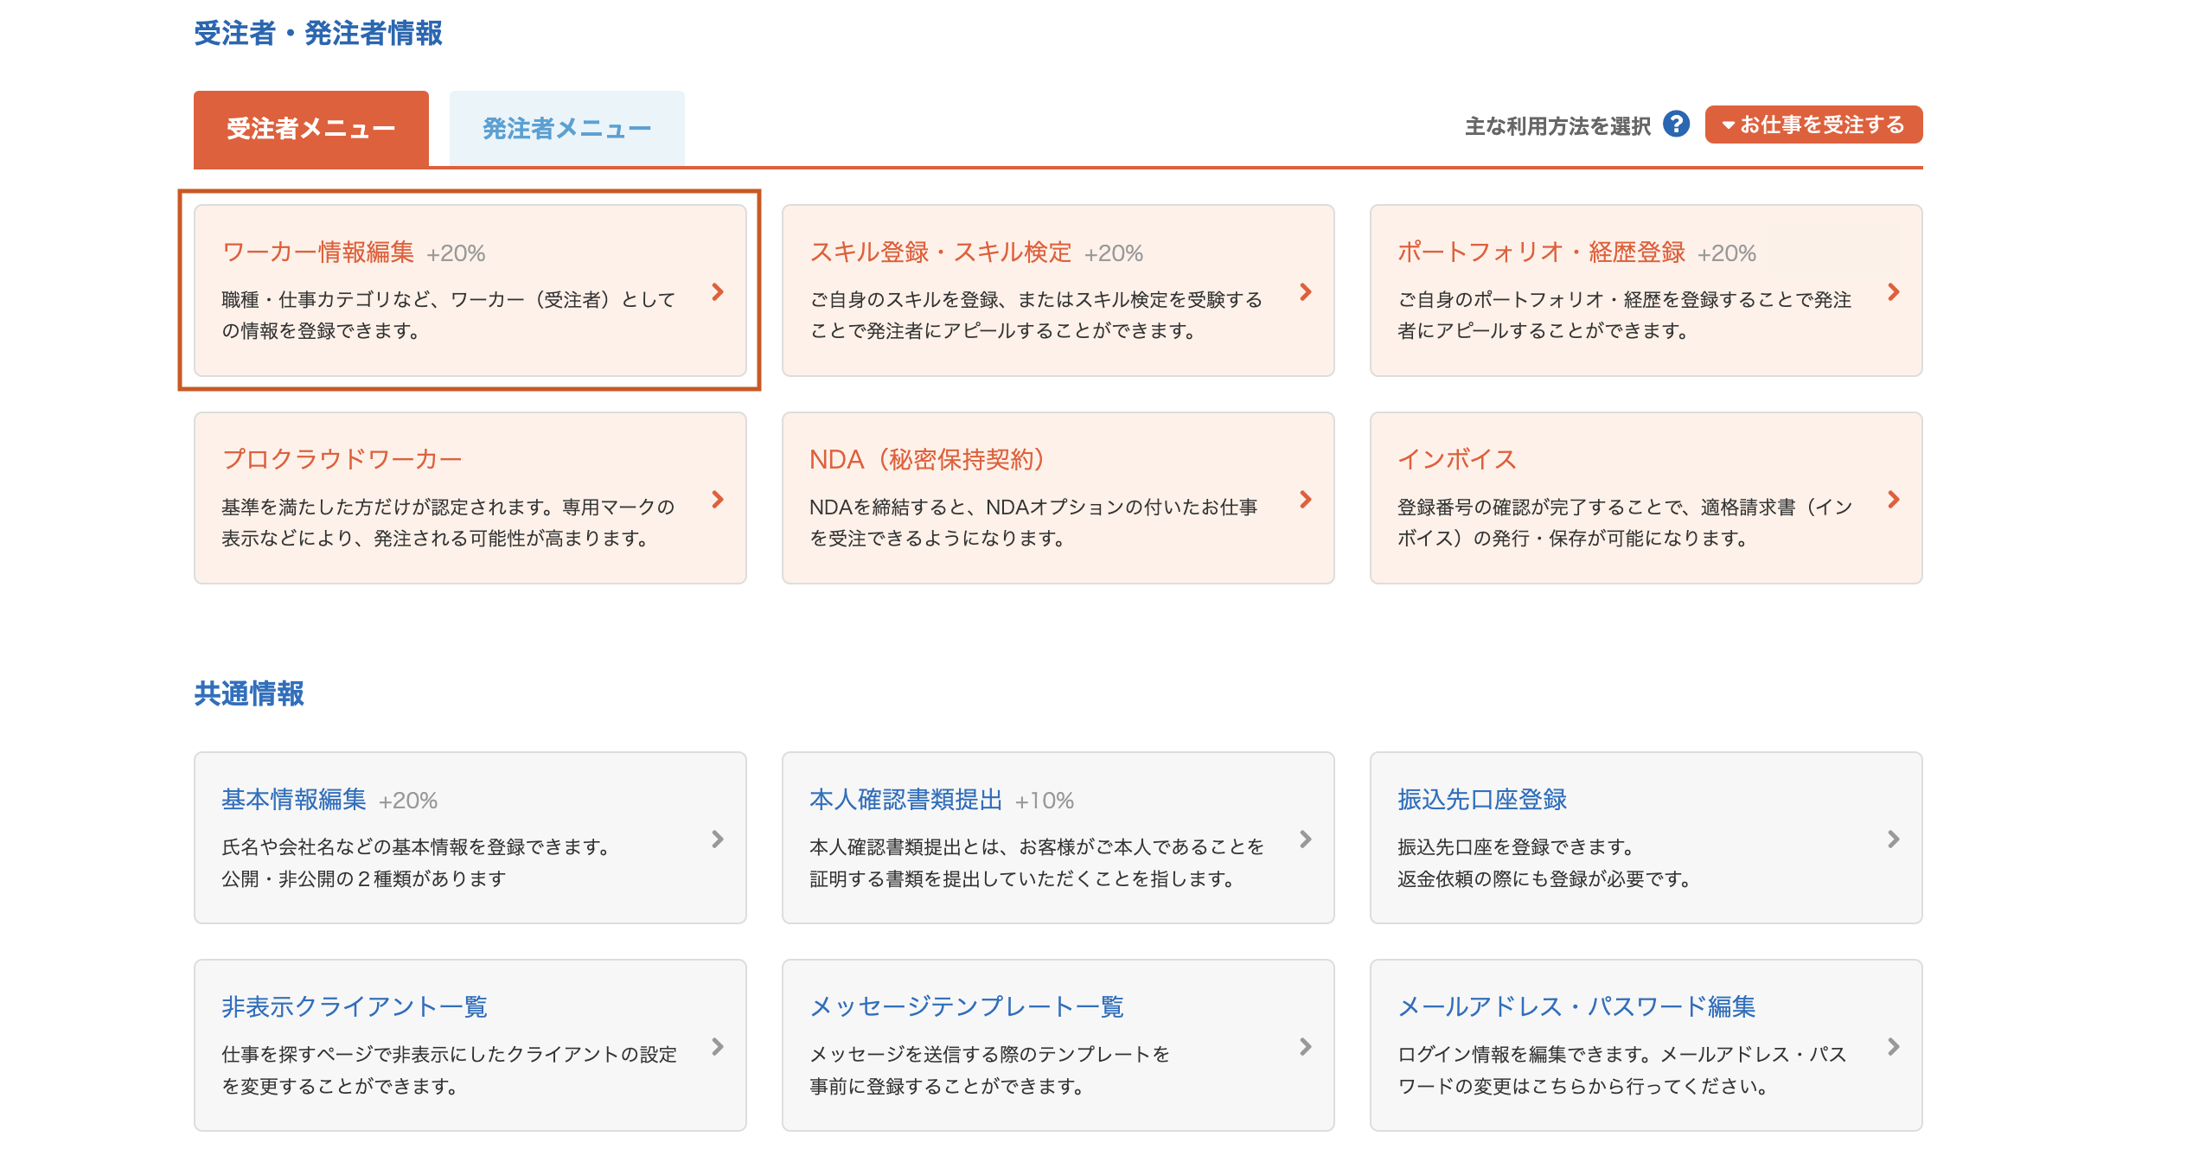The height and width of the screenshot is (1162, 2193).
Task: Switch to the 発注者メニュー tab
Action: 567,128
